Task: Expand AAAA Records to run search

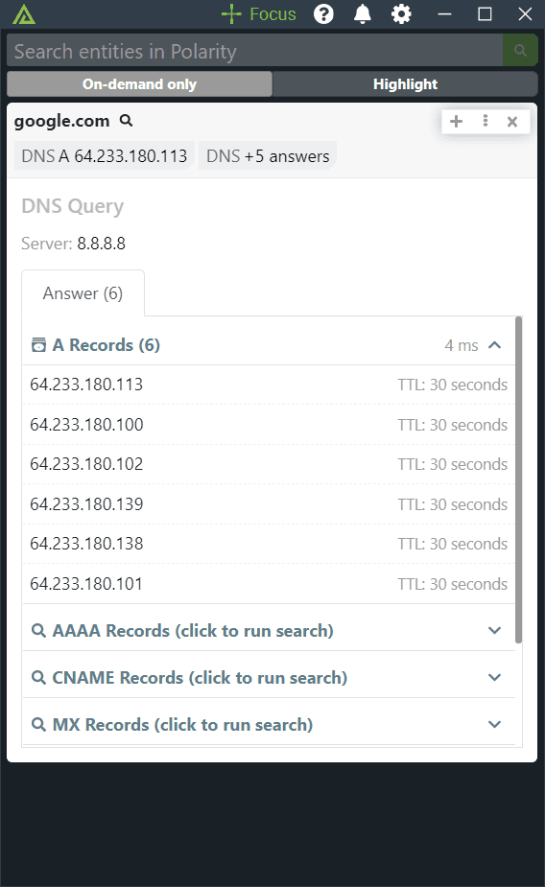Action: 269,630
